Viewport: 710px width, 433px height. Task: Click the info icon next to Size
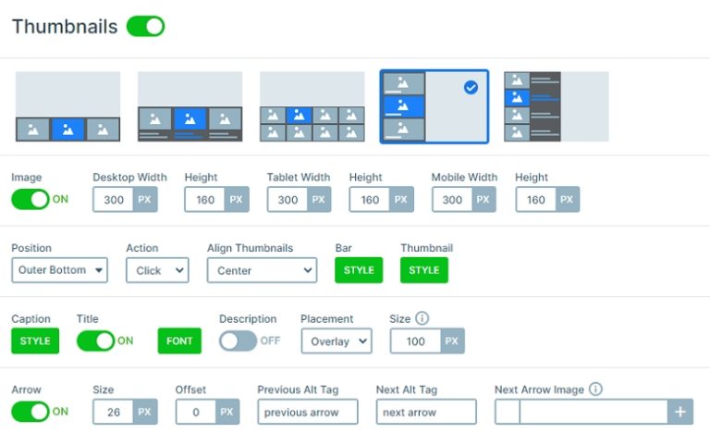click(422, 318)
